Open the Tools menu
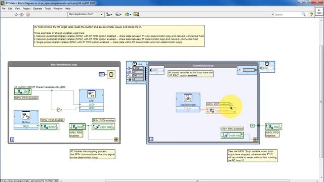Image resolution: width=324 pixels, height=182 pixels. point(48,9)
